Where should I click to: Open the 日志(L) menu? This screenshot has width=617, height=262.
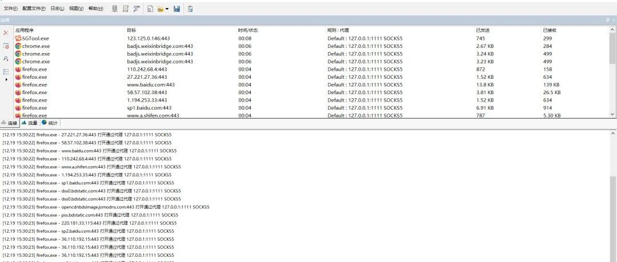pyautogui.click(x=57, y=9)
